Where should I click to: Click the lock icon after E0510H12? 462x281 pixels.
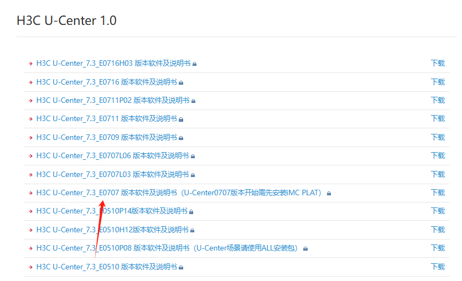[192, 231]
